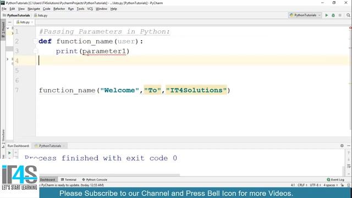Click the inspector icon at status bar far right
The image size is (352, 198).
[x=348, y=185]
